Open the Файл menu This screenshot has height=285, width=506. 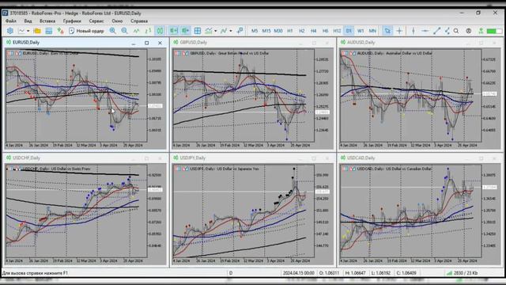(x=11, y=21)
